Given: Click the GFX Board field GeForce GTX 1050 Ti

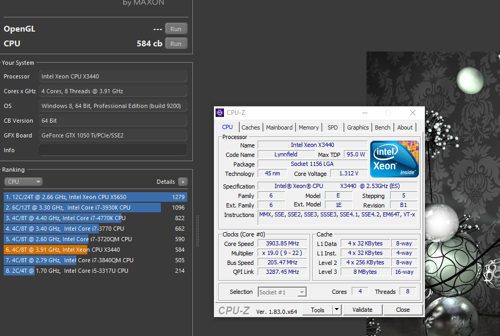Looking at the screenshot, I should 113,135.
